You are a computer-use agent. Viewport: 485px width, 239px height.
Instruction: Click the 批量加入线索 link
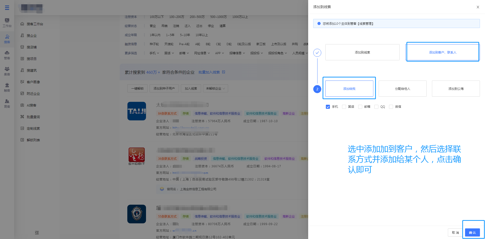[x=209, y=72]
